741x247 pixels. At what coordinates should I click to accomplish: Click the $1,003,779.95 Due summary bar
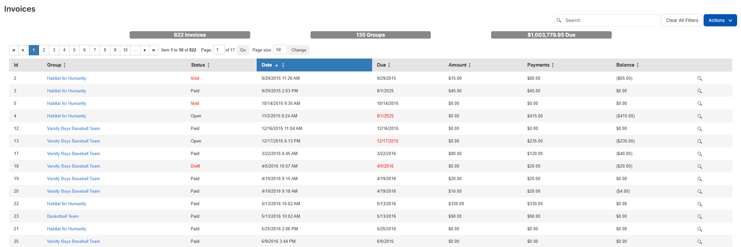click(551, 35)
